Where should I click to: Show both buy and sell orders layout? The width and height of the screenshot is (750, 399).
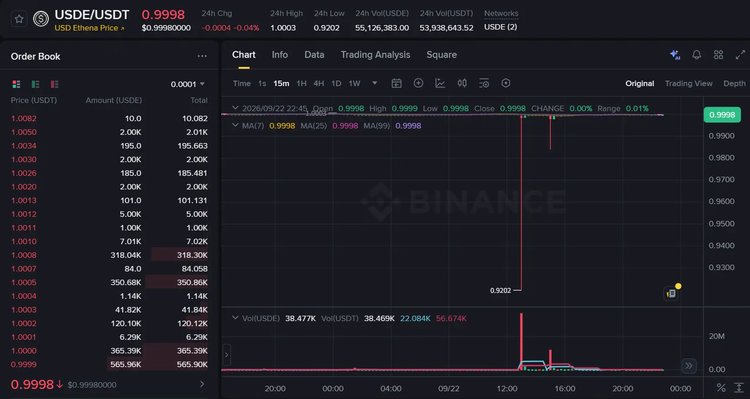[x=16, y=84]
